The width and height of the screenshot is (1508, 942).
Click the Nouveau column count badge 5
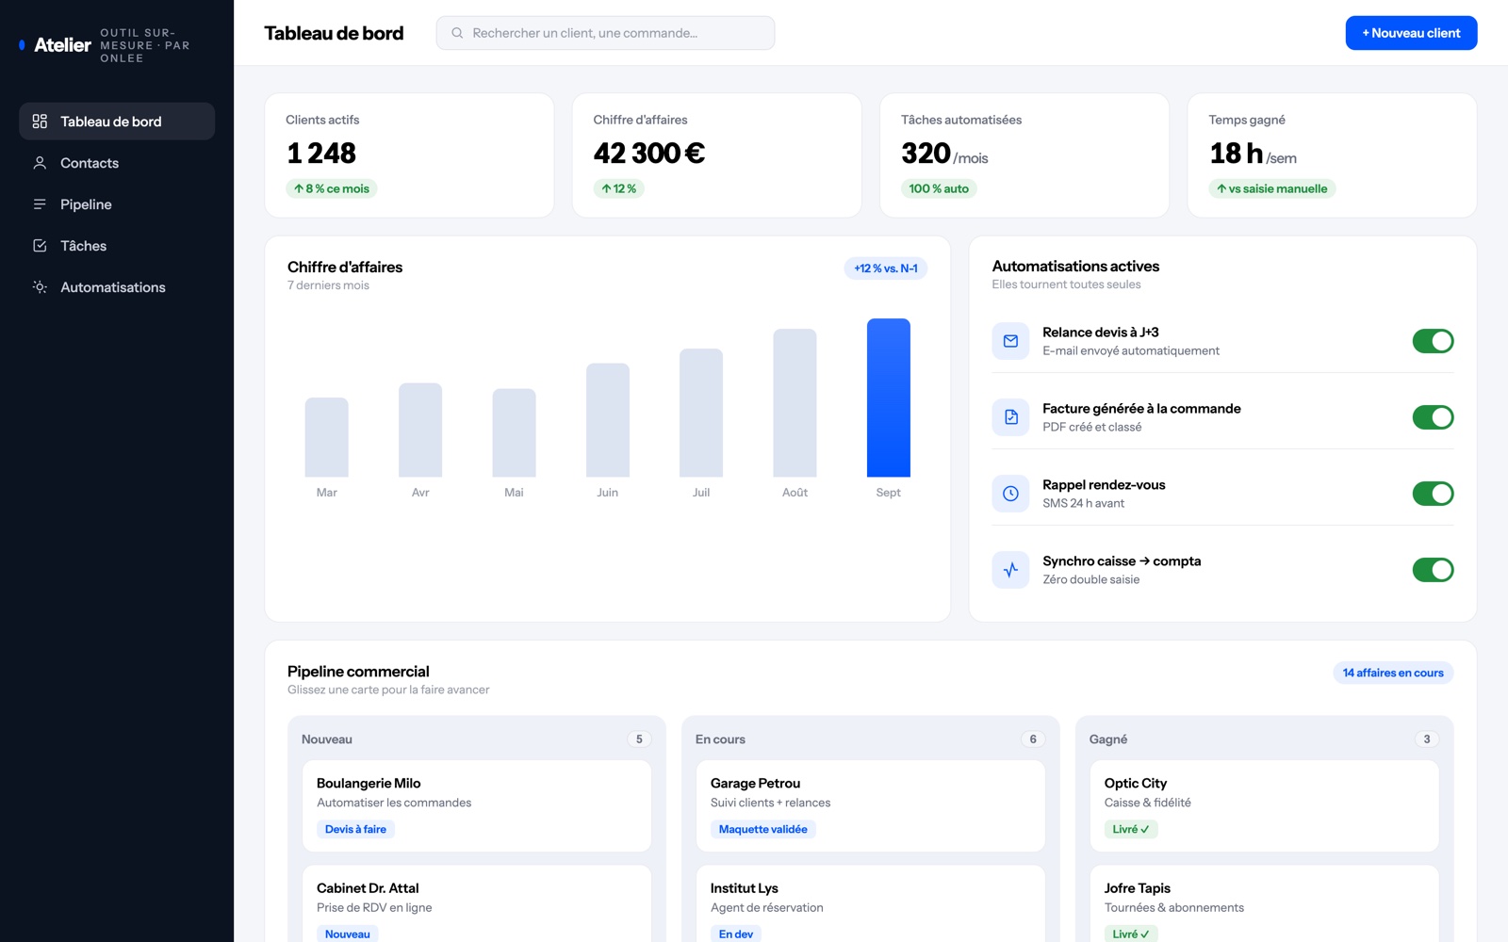pyautogui.click(x=639, y=739)
